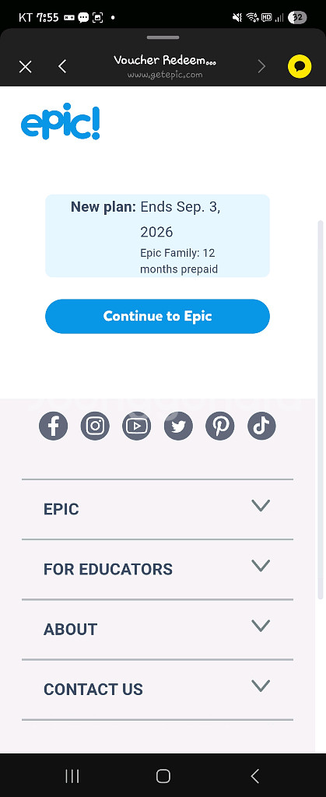Tap the Instagram social icon
Viewport: 326px width, 797px height.
95,426
